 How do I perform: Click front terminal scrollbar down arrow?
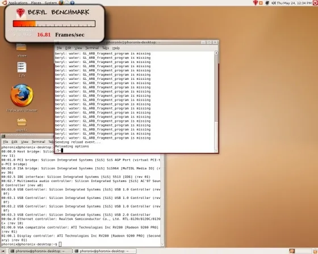216,151
